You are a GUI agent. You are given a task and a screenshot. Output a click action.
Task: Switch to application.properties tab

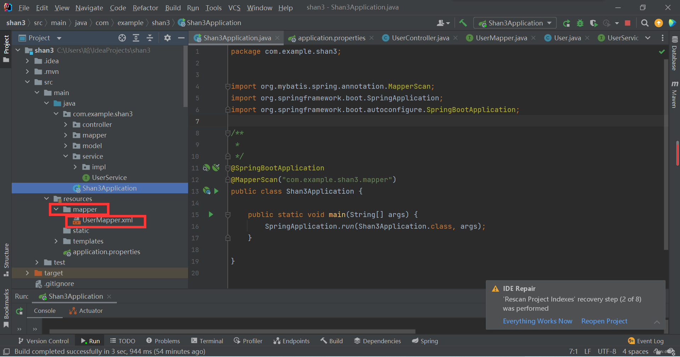(x=331, y=38)
